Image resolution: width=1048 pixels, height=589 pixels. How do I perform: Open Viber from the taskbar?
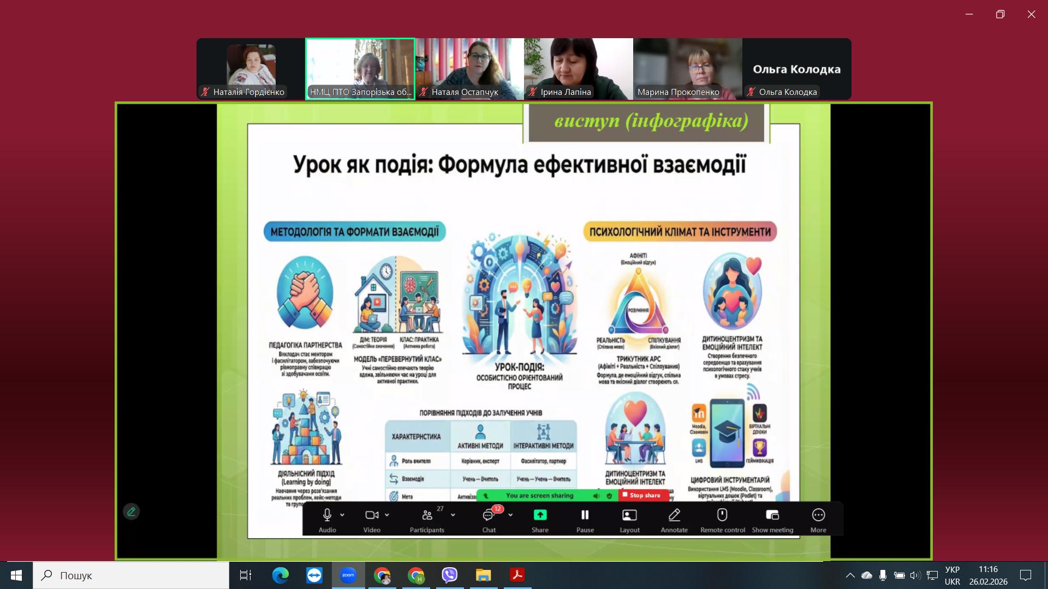(450, 575)
